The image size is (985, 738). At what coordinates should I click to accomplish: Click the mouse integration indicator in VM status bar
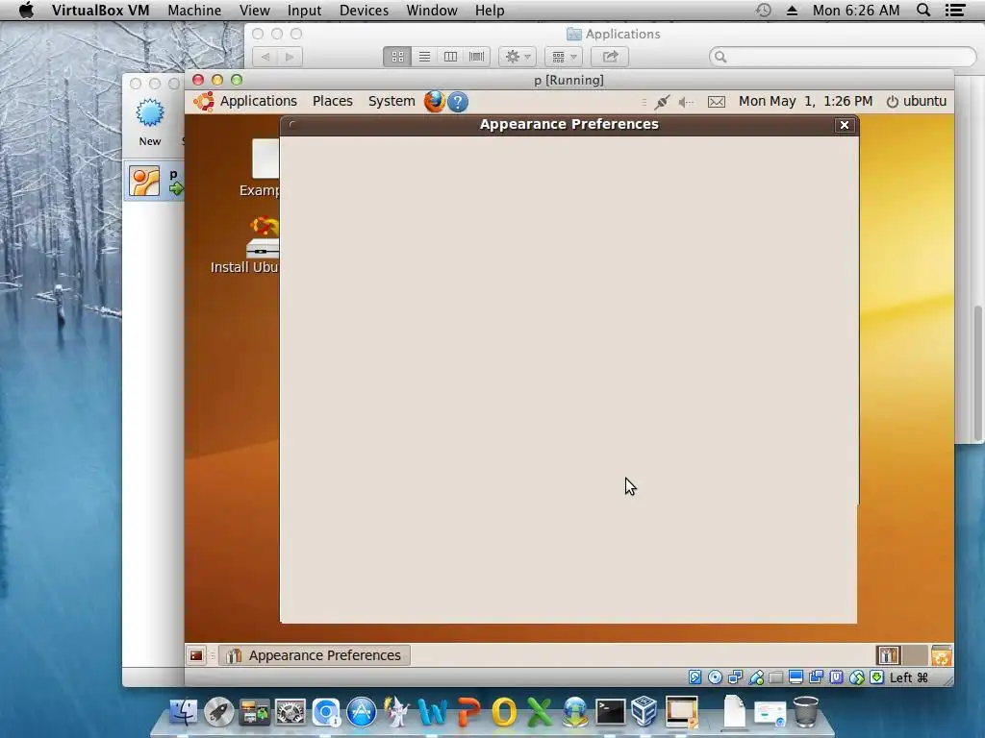[857, 677]
